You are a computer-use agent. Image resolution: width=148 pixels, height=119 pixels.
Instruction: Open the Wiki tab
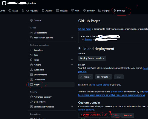pyautogui.click(x=75, y=11)
